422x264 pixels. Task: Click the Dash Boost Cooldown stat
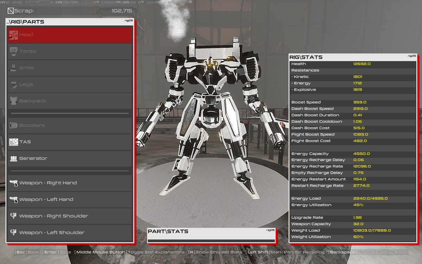click(x=353, y=122)
